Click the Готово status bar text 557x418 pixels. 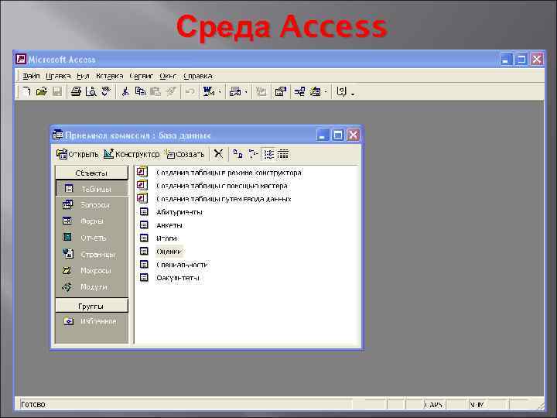tap(33, 405)
